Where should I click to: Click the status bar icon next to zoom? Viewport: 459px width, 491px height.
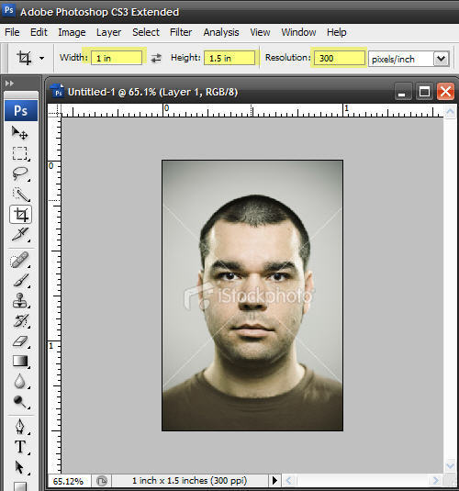click(102, 481)
